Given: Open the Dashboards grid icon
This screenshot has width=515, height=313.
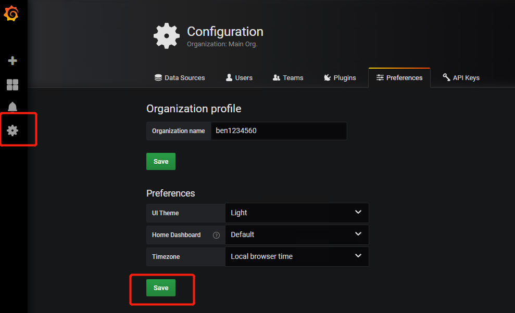Looking at the screenshot, I should 12,85.
